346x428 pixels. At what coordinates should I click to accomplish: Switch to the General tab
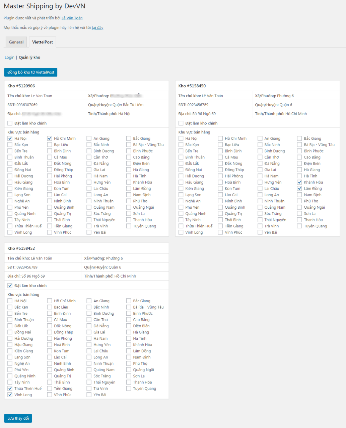pos(16,42)
